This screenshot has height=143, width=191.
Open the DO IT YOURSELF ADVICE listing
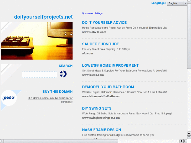coord(104,23)
